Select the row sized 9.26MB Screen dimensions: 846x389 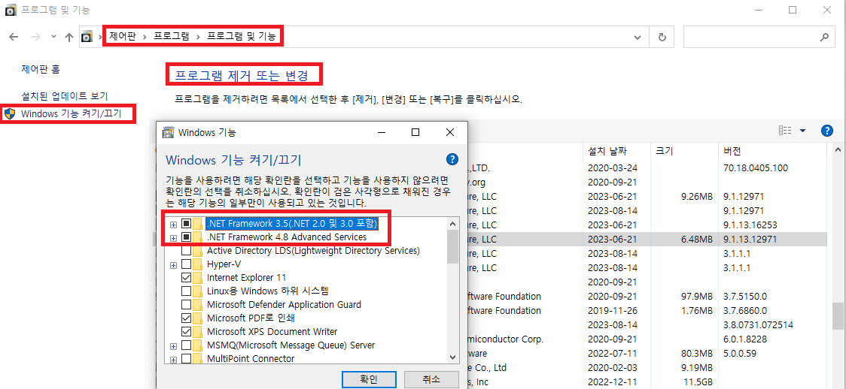pos(647,197)
